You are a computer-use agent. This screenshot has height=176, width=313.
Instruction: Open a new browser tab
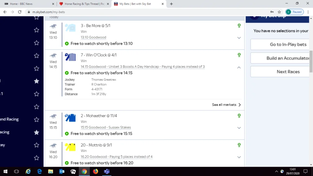pyautogui.click(x=171, y=4)
